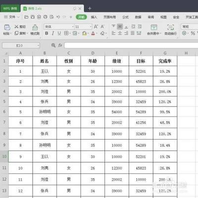
Task: Click the fx insert function icon
Action: click(x=60, y=45)
